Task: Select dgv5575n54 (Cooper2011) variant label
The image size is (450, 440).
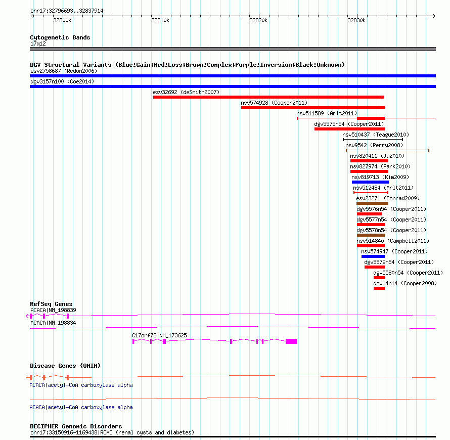Action: (x=349, y=124)
